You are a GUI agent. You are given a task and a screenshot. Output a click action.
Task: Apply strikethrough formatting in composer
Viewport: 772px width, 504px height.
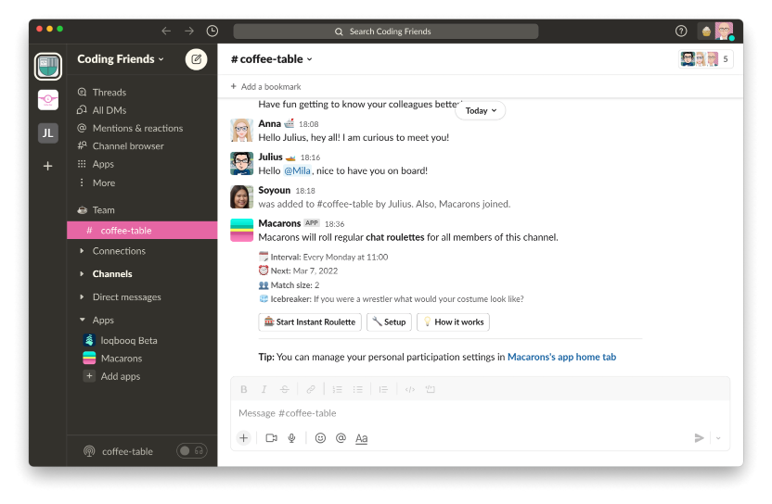[285, 389]
